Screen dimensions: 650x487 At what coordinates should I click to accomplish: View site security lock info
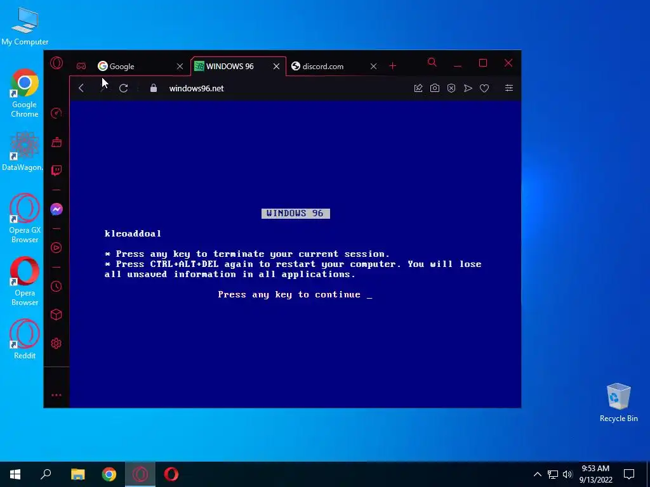tap(154, 88)
